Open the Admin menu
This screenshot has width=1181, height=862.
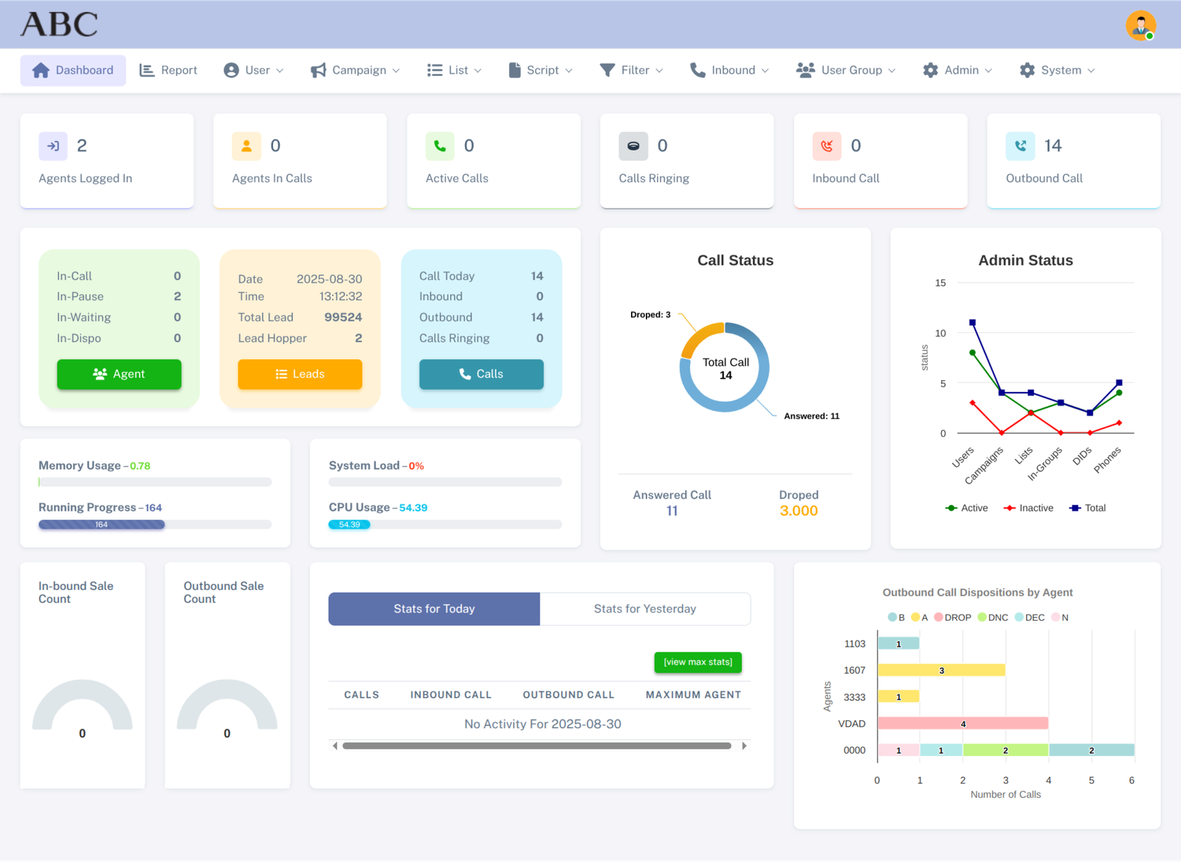coord(957,69)
